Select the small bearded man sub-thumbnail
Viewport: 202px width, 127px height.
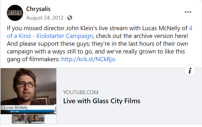pyautogui.click(x=20, y=118)
